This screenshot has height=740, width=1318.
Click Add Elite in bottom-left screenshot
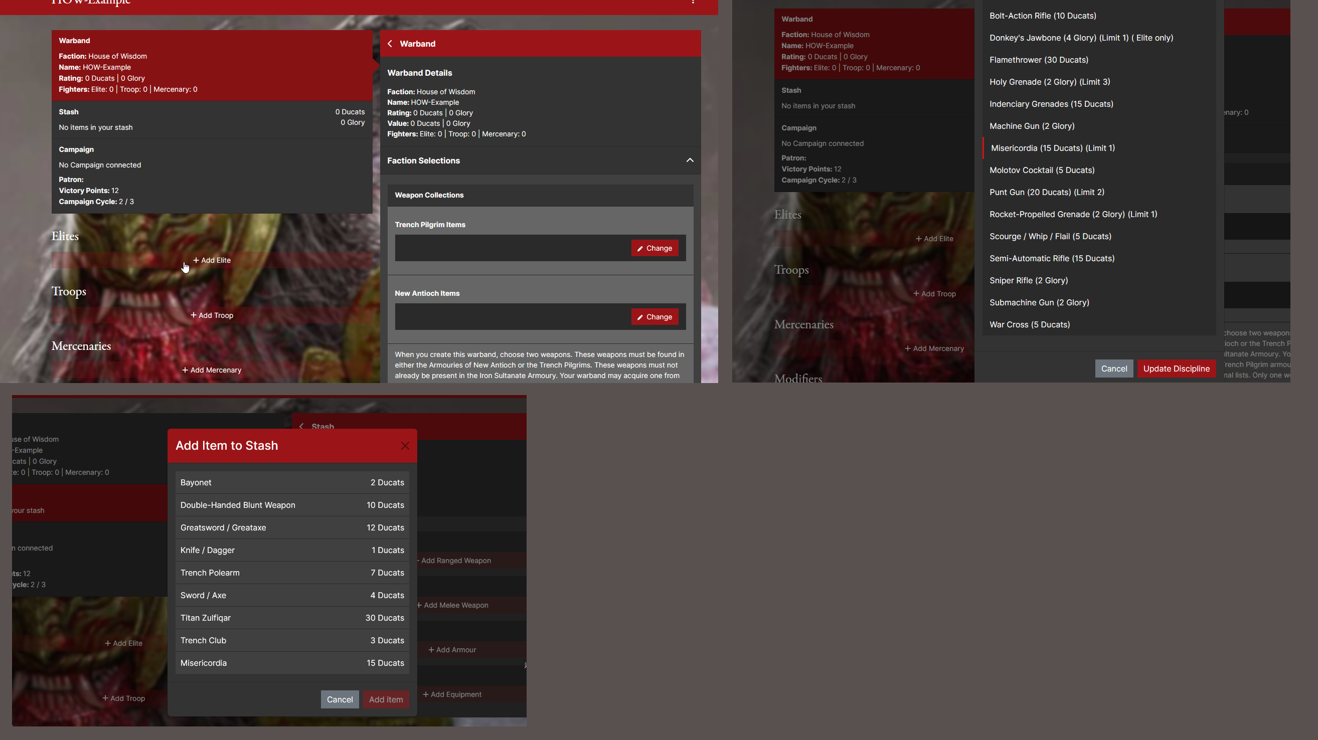(124, 643)
